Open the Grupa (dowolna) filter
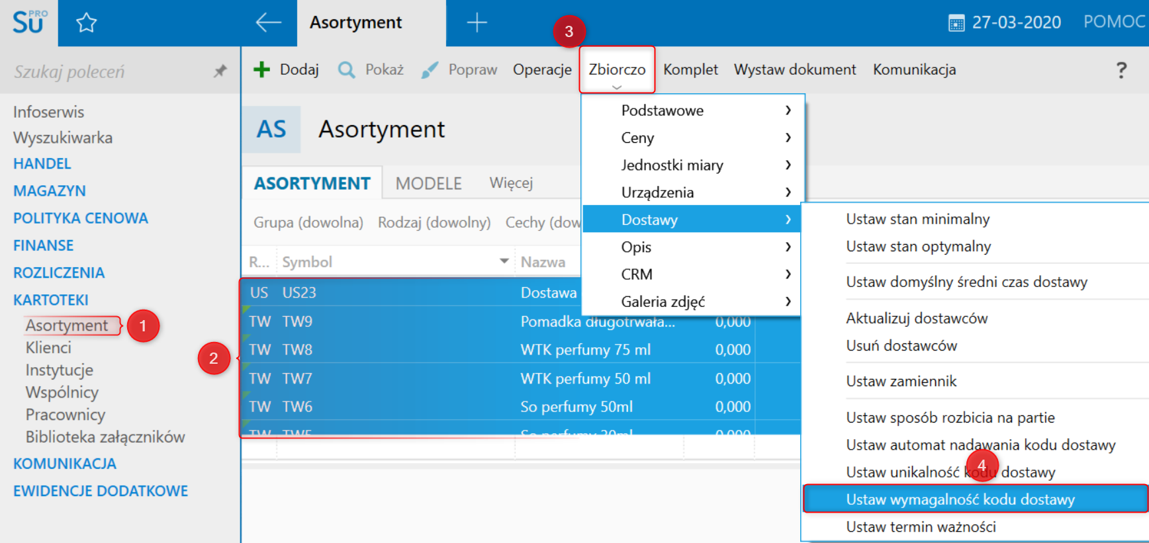This screenshot has width=1149, height=543. pyautogui.click(x=308, y=222)
